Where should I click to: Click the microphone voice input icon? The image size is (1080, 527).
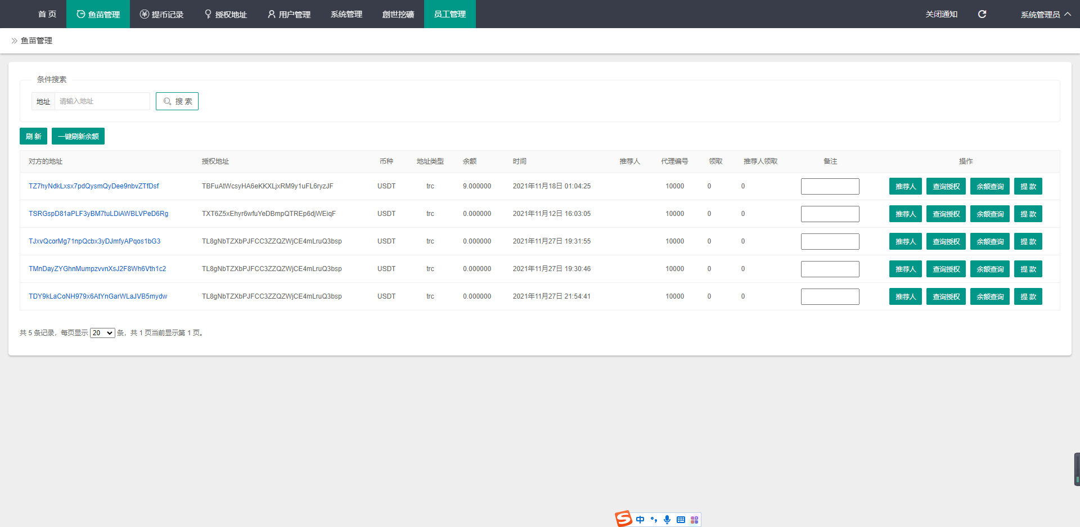(667, 520)
